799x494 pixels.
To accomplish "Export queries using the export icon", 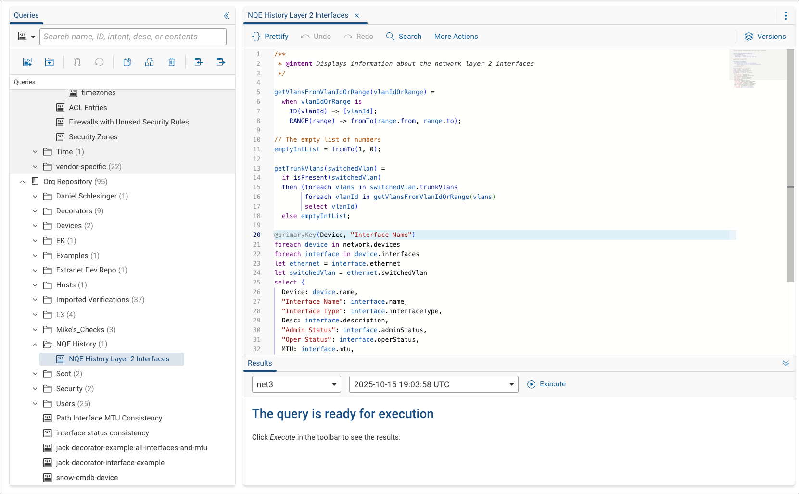I will [221, 62].
